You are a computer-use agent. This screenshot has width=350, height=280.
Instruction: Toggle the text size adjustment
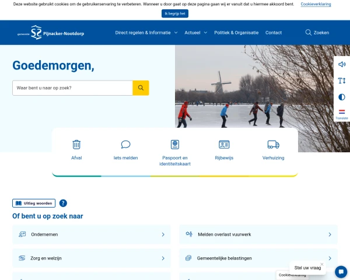pos(342,80)
